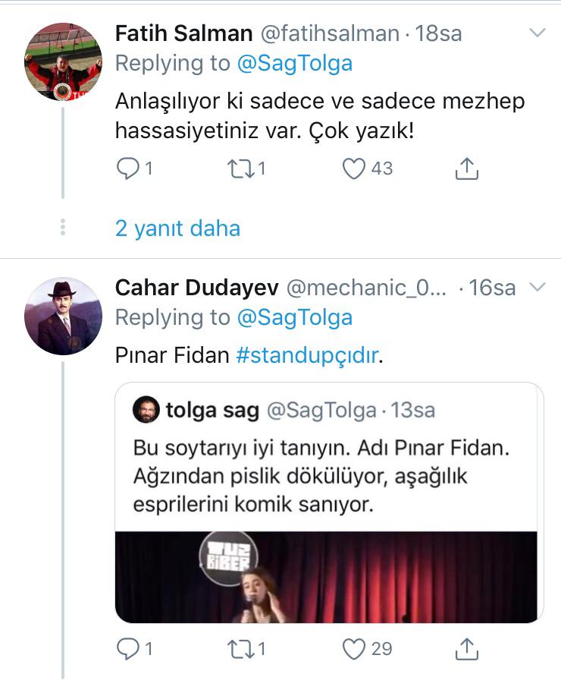
Task: Like Fatih Salman's tweet with 43 likes
Action: tap(355, 168)
